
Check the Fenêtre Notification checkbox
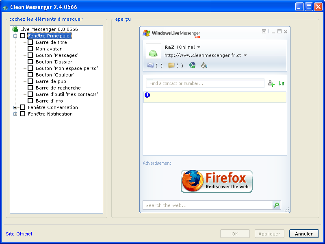tap(23, 114)
